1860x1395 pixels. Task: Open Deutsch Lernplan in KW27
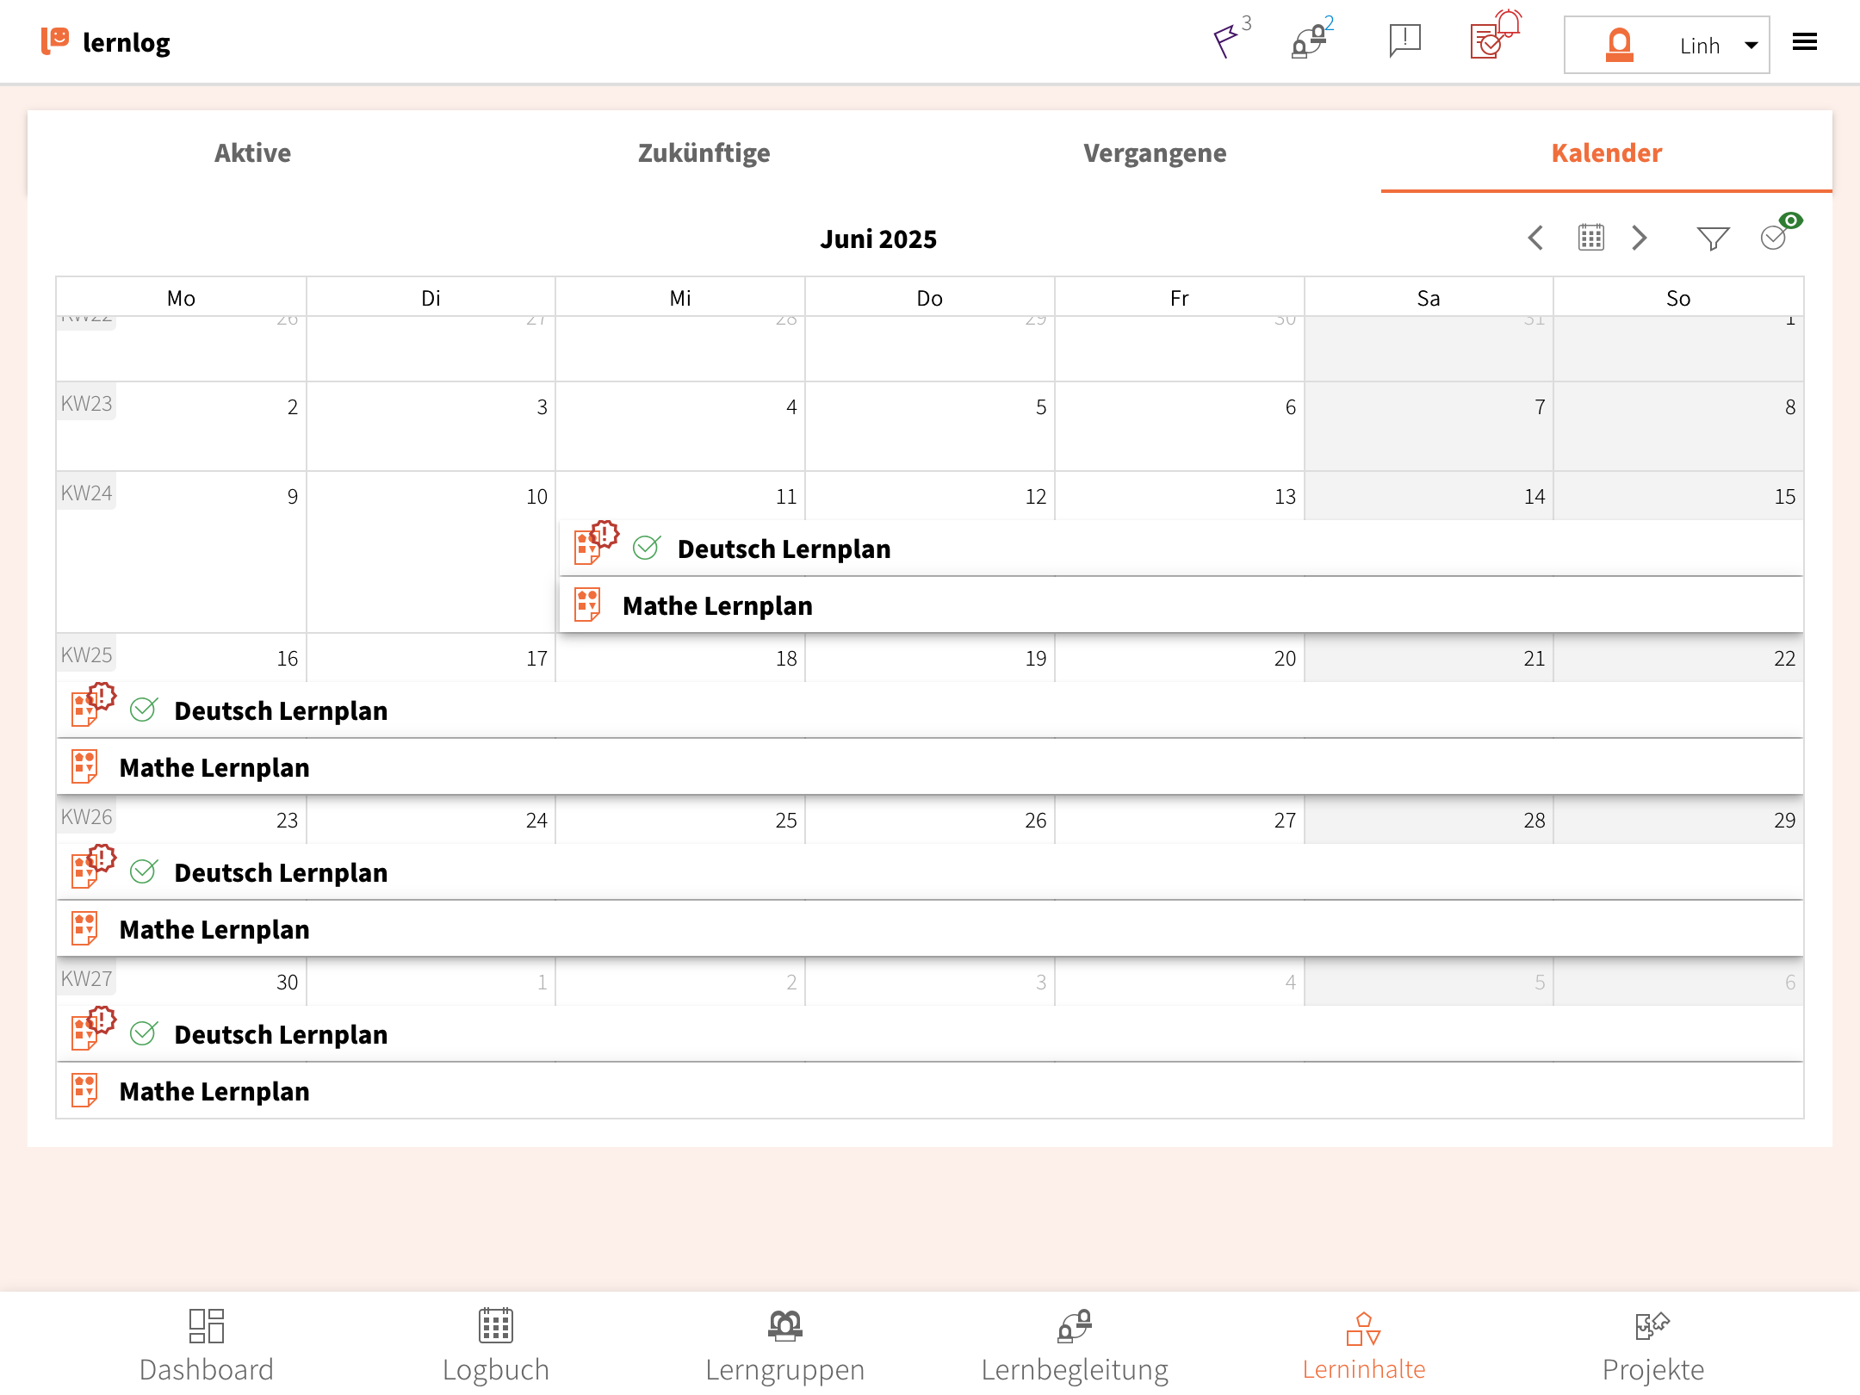(281, 1034)
